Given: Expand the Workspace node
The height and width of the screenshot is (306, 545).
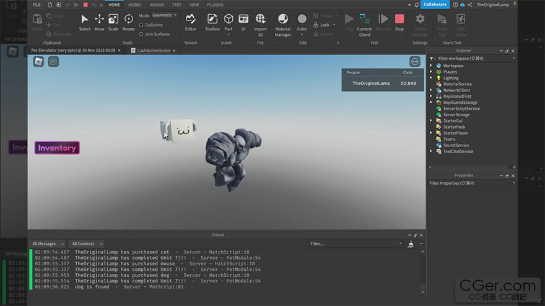Looking at the screenshot, I should [x=431, y=66].
